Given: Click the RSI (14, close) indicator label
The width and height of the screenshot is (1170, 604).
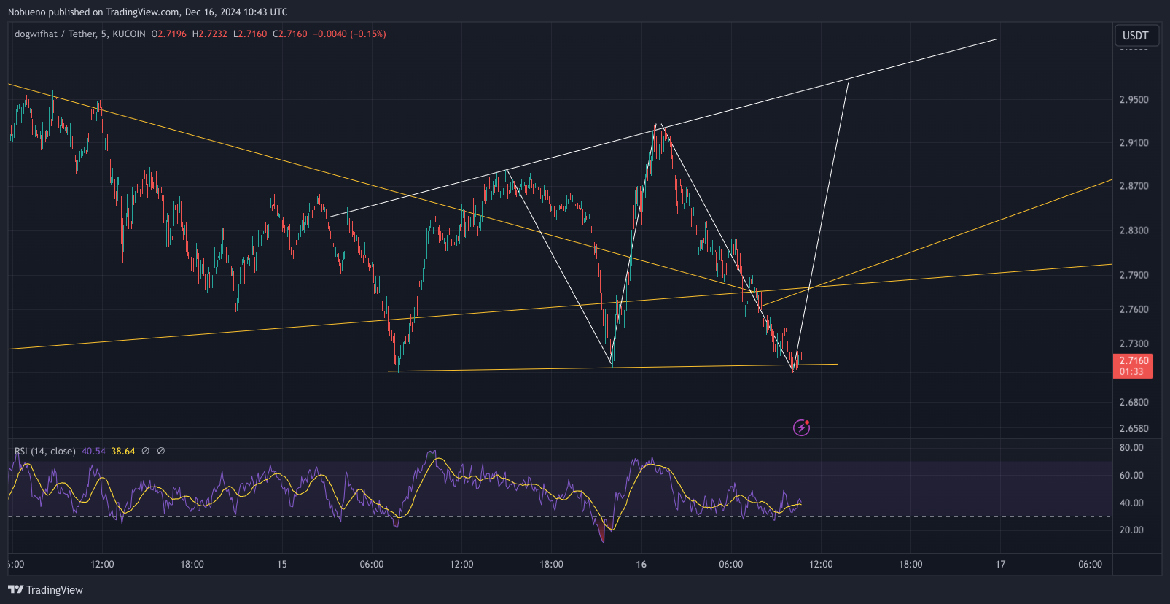Looking at the screenshot, I should [x=45, y=451].
